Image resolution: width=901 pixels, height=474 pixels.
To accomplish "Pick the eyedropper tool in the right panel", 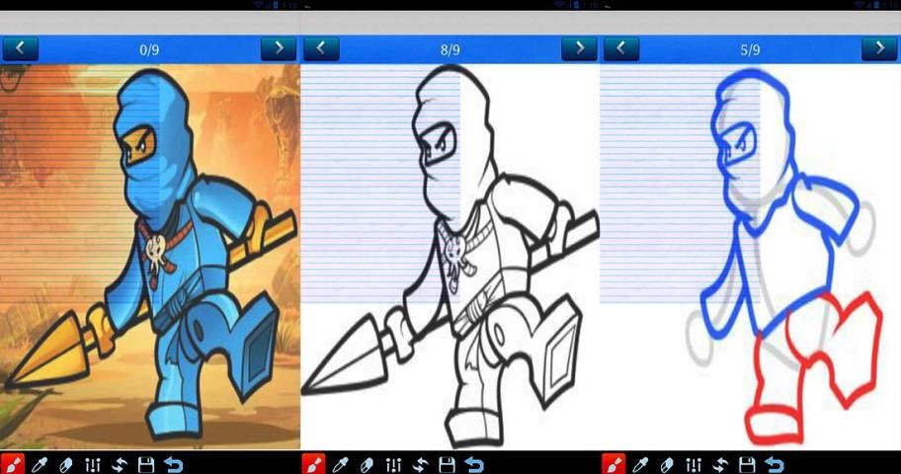I will [x=640, y=463].
